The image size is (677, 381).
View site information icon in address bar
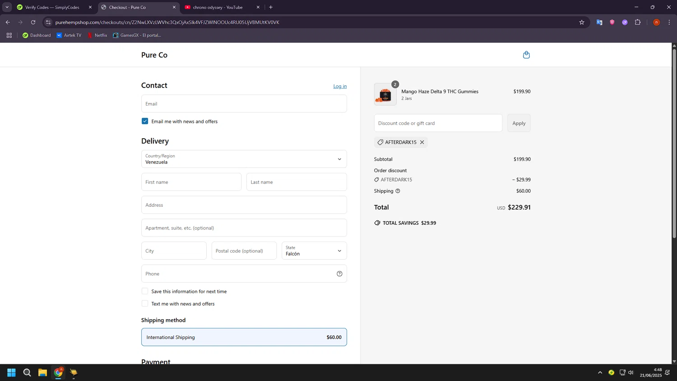point(48,22)
